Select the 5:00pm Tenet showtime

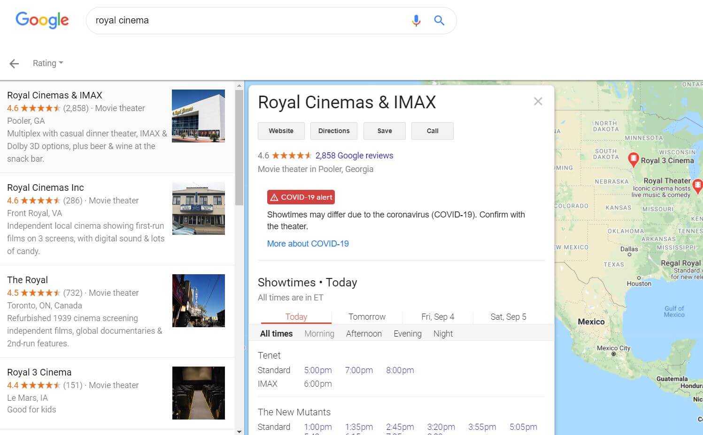(318, 370)
